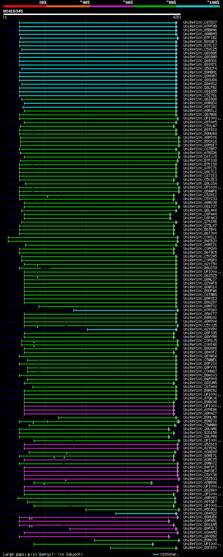Viewport: 223px width, 557px height.
Task: Click the purple ~60% identity legend segment
Action: 111,6
